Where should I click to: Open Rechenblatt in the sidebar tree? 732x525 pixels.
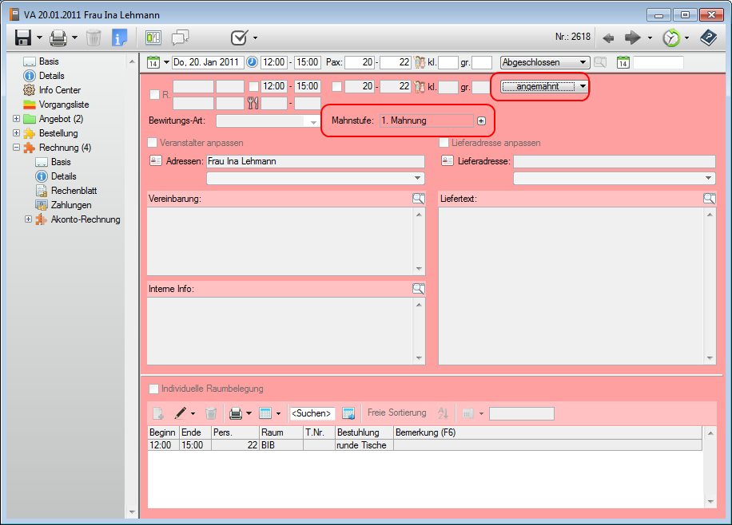pyautogui.click(x=74, y=191)
